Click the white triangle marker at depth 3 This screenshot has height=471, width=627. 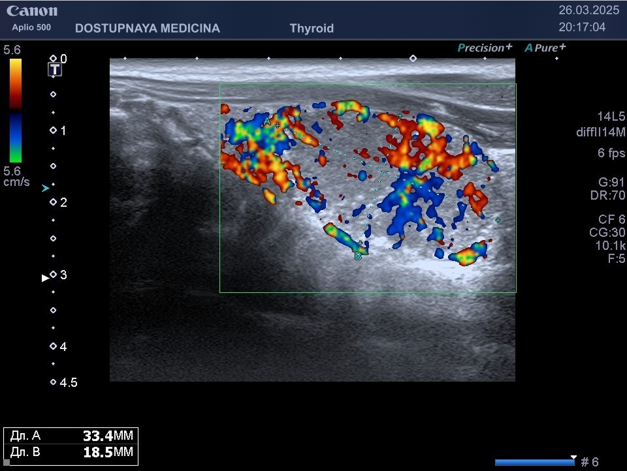[x=45, y=277]
